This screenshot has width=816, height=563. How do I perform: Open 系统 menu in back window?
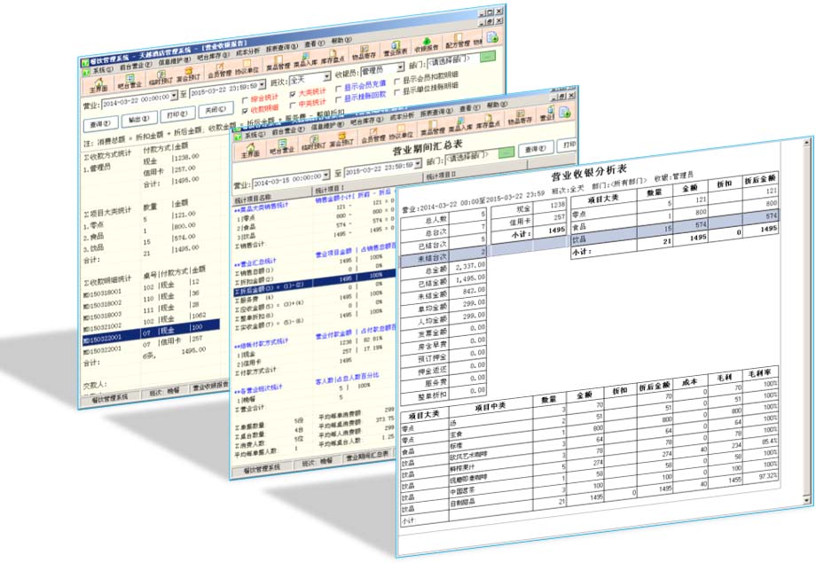[x=101, y=69]
